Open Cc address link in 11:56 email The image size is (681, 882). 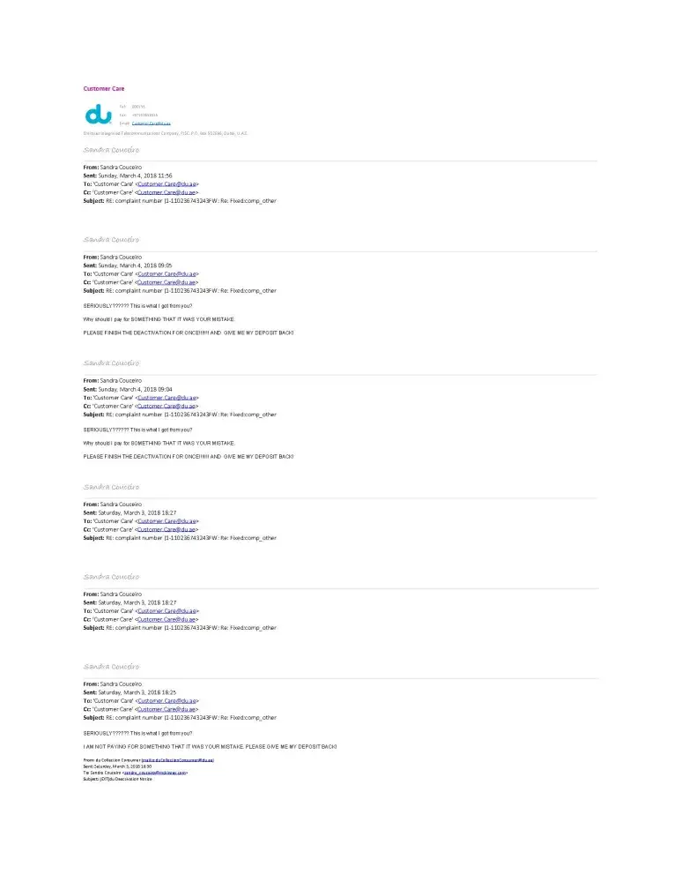pos(167,192)
